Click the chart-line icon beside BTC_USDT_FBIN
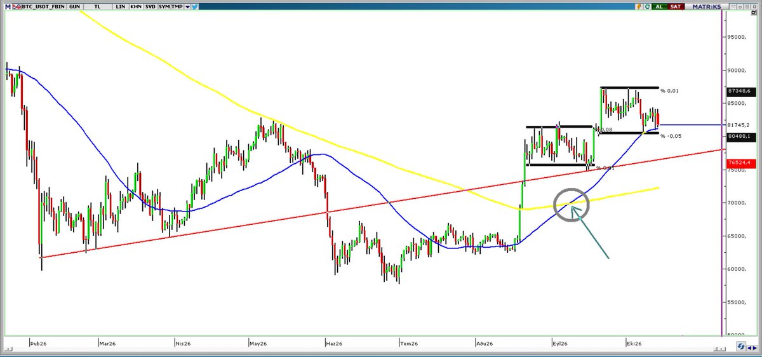The height and width of the screenshot is (357, 762). click(17, 7)
